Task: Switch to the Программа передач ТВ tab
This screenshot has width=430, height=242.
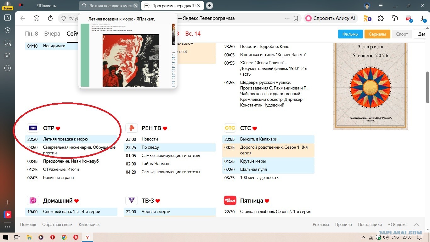Action: 173,6
